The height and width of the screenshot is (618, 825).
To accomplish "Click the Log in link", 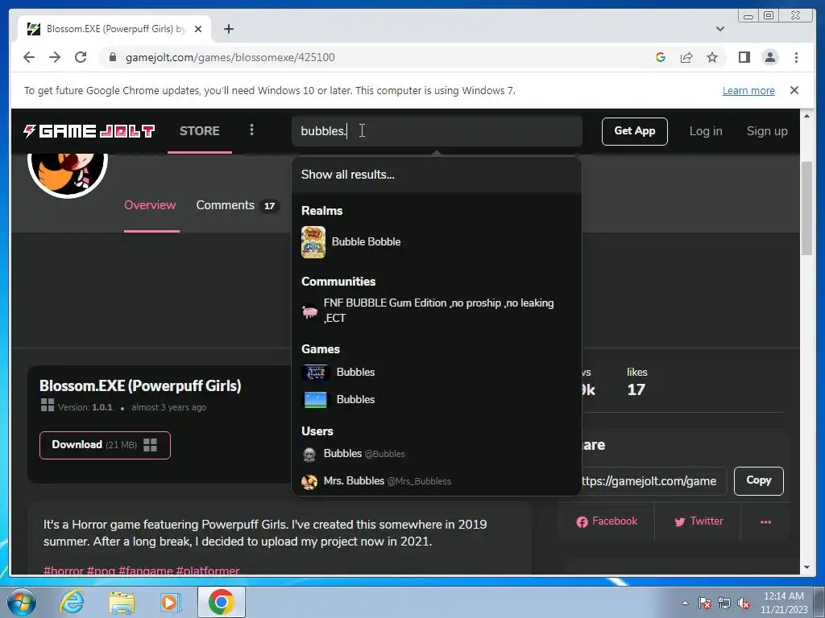I will tap(706, 131).
